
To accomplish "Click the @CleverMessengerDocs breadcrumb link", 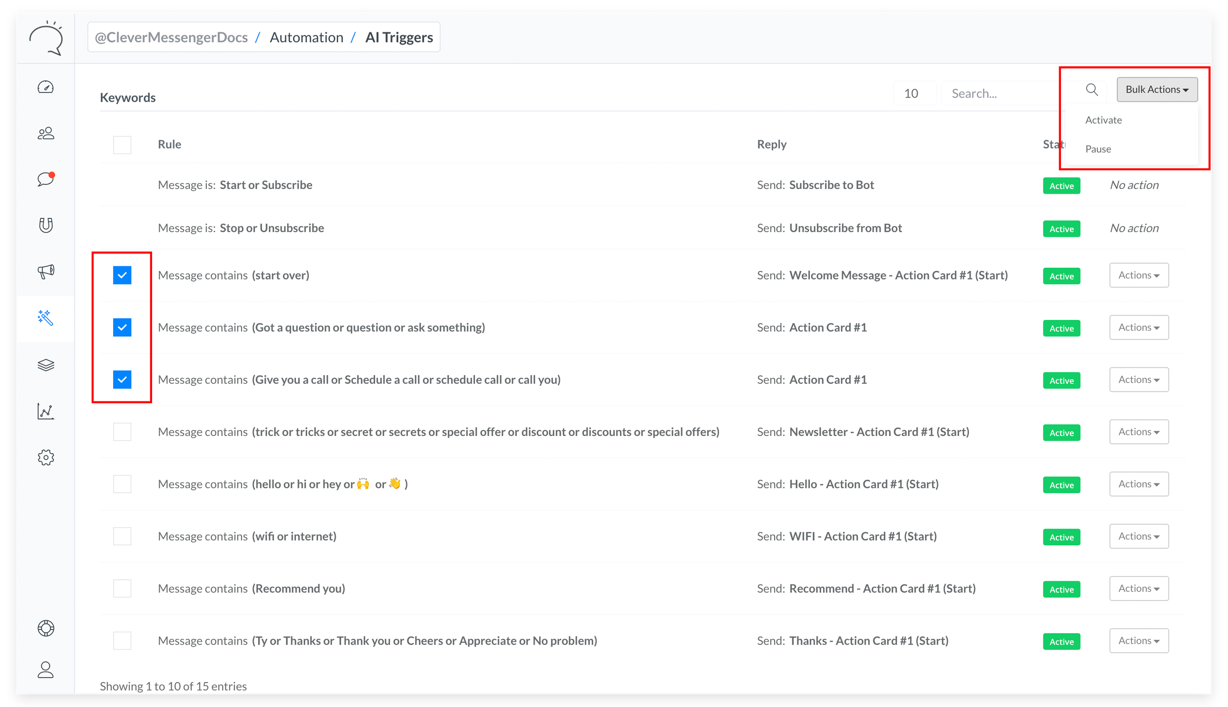I will click(171, 37).
